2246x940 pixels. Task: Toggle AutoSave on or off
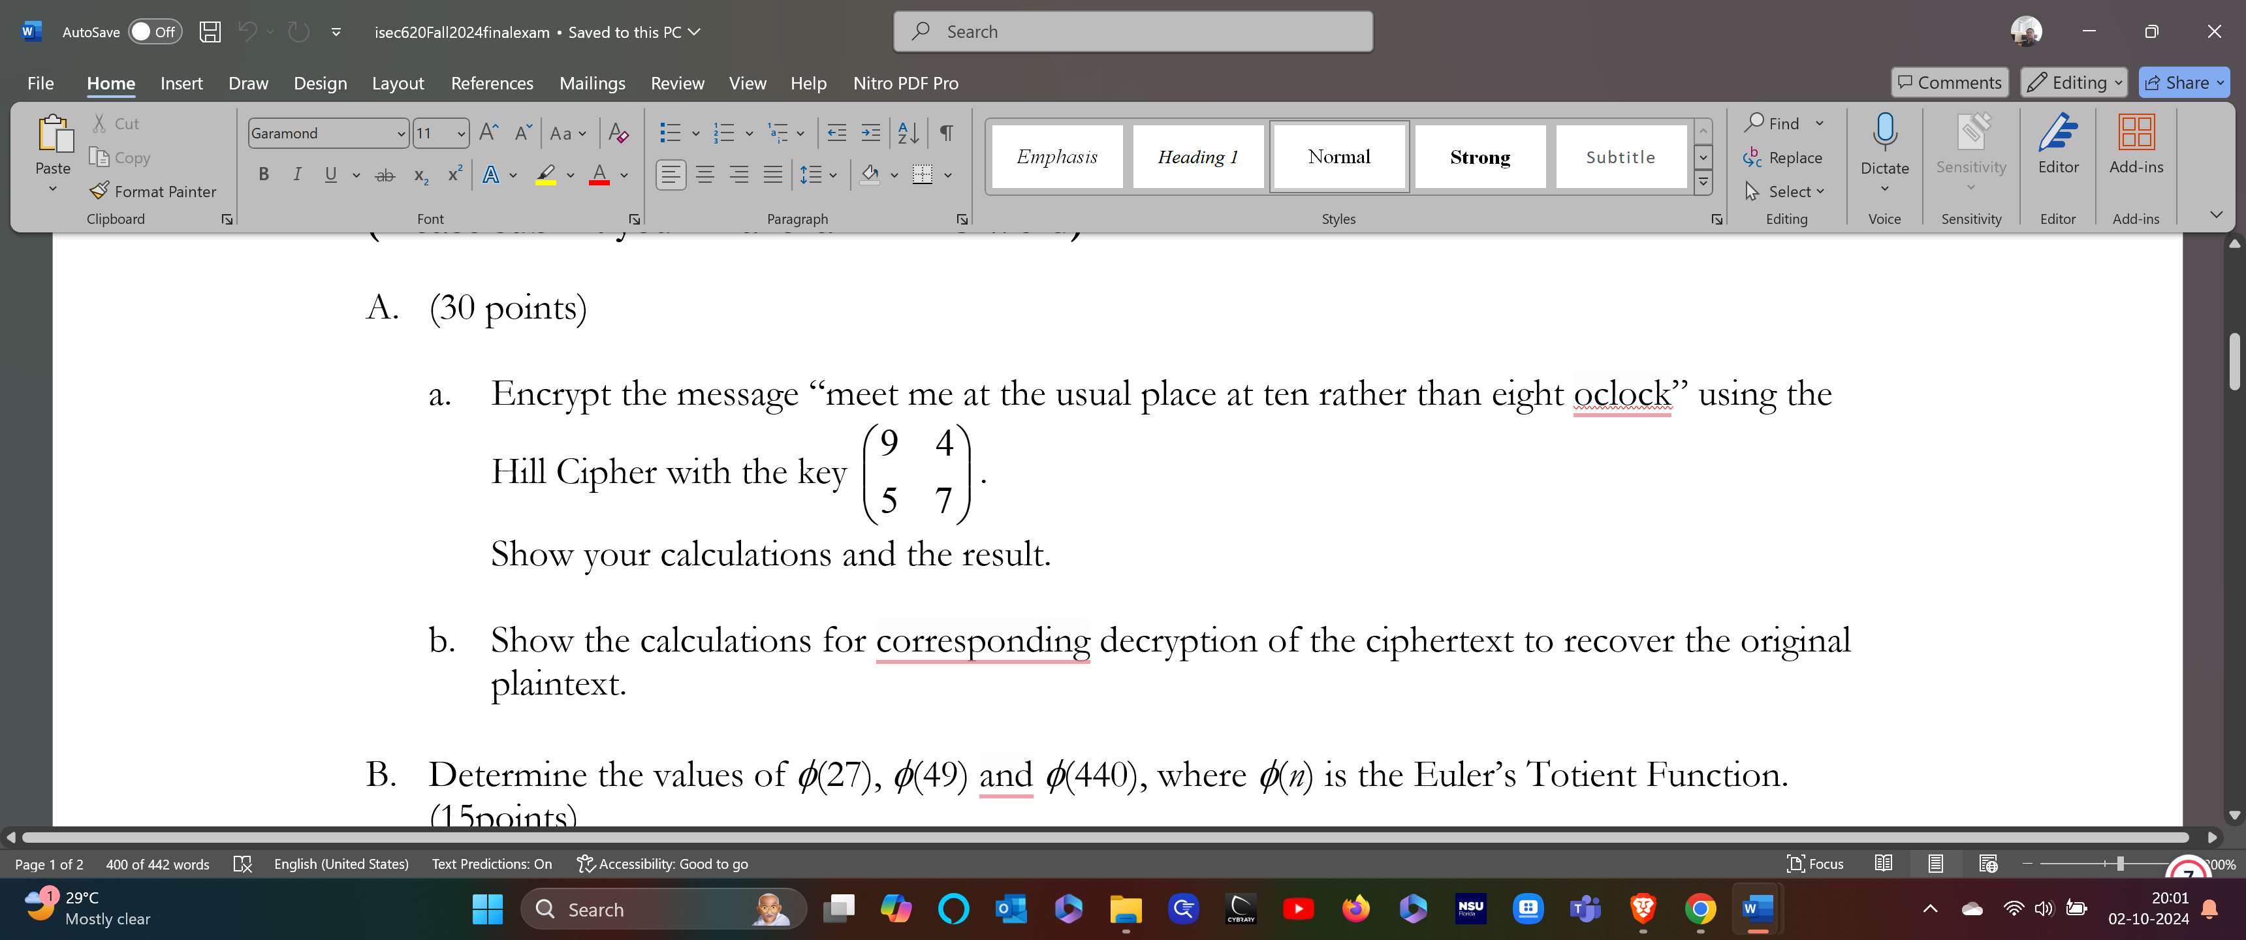tap(155, 30)
